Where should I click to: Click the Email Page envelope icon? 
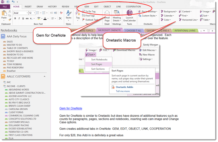[107, 13]
